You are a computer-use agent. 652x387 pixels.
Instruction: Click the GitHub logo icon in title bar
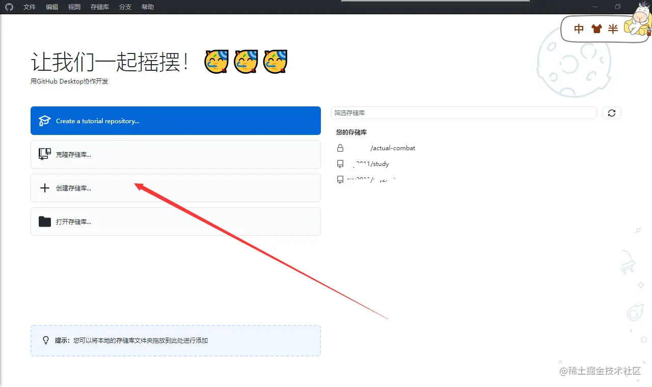coord(9,7)
